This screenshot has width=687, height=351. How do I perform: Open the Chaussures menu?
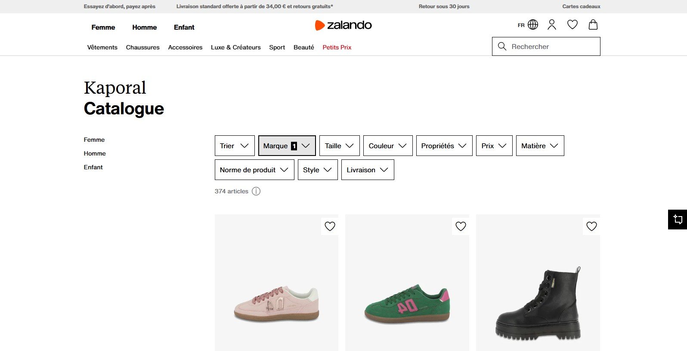coord(142,47)
